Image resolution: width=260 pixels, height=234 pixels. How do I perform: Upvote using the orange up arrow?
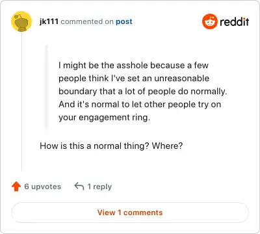(16, 187)
